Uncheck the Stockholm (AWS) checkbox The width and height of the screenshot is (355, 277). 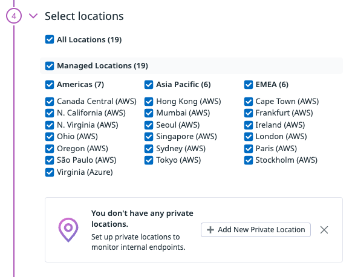pyautogui.click(x=249, y=160)
